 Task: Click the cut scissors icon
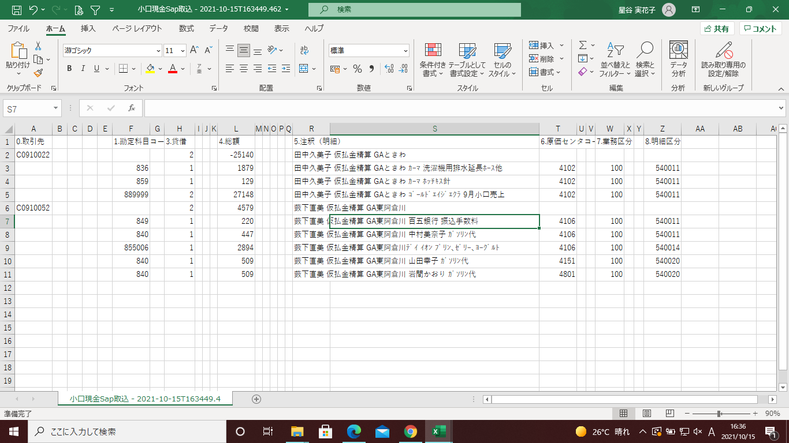click(38, 46)
